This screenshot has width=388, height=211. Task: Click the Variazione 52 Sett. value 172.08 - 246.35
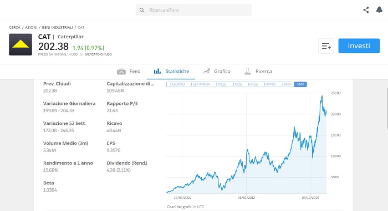tap(59, 130)
